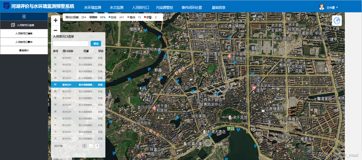Viewport: 362px width, 160px height.
Task: Click the pagination ellipsis button
Action: point(91,146)
